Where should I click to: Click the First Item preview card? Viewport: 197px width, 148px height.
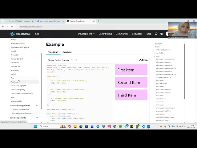[x=131, y=70]
